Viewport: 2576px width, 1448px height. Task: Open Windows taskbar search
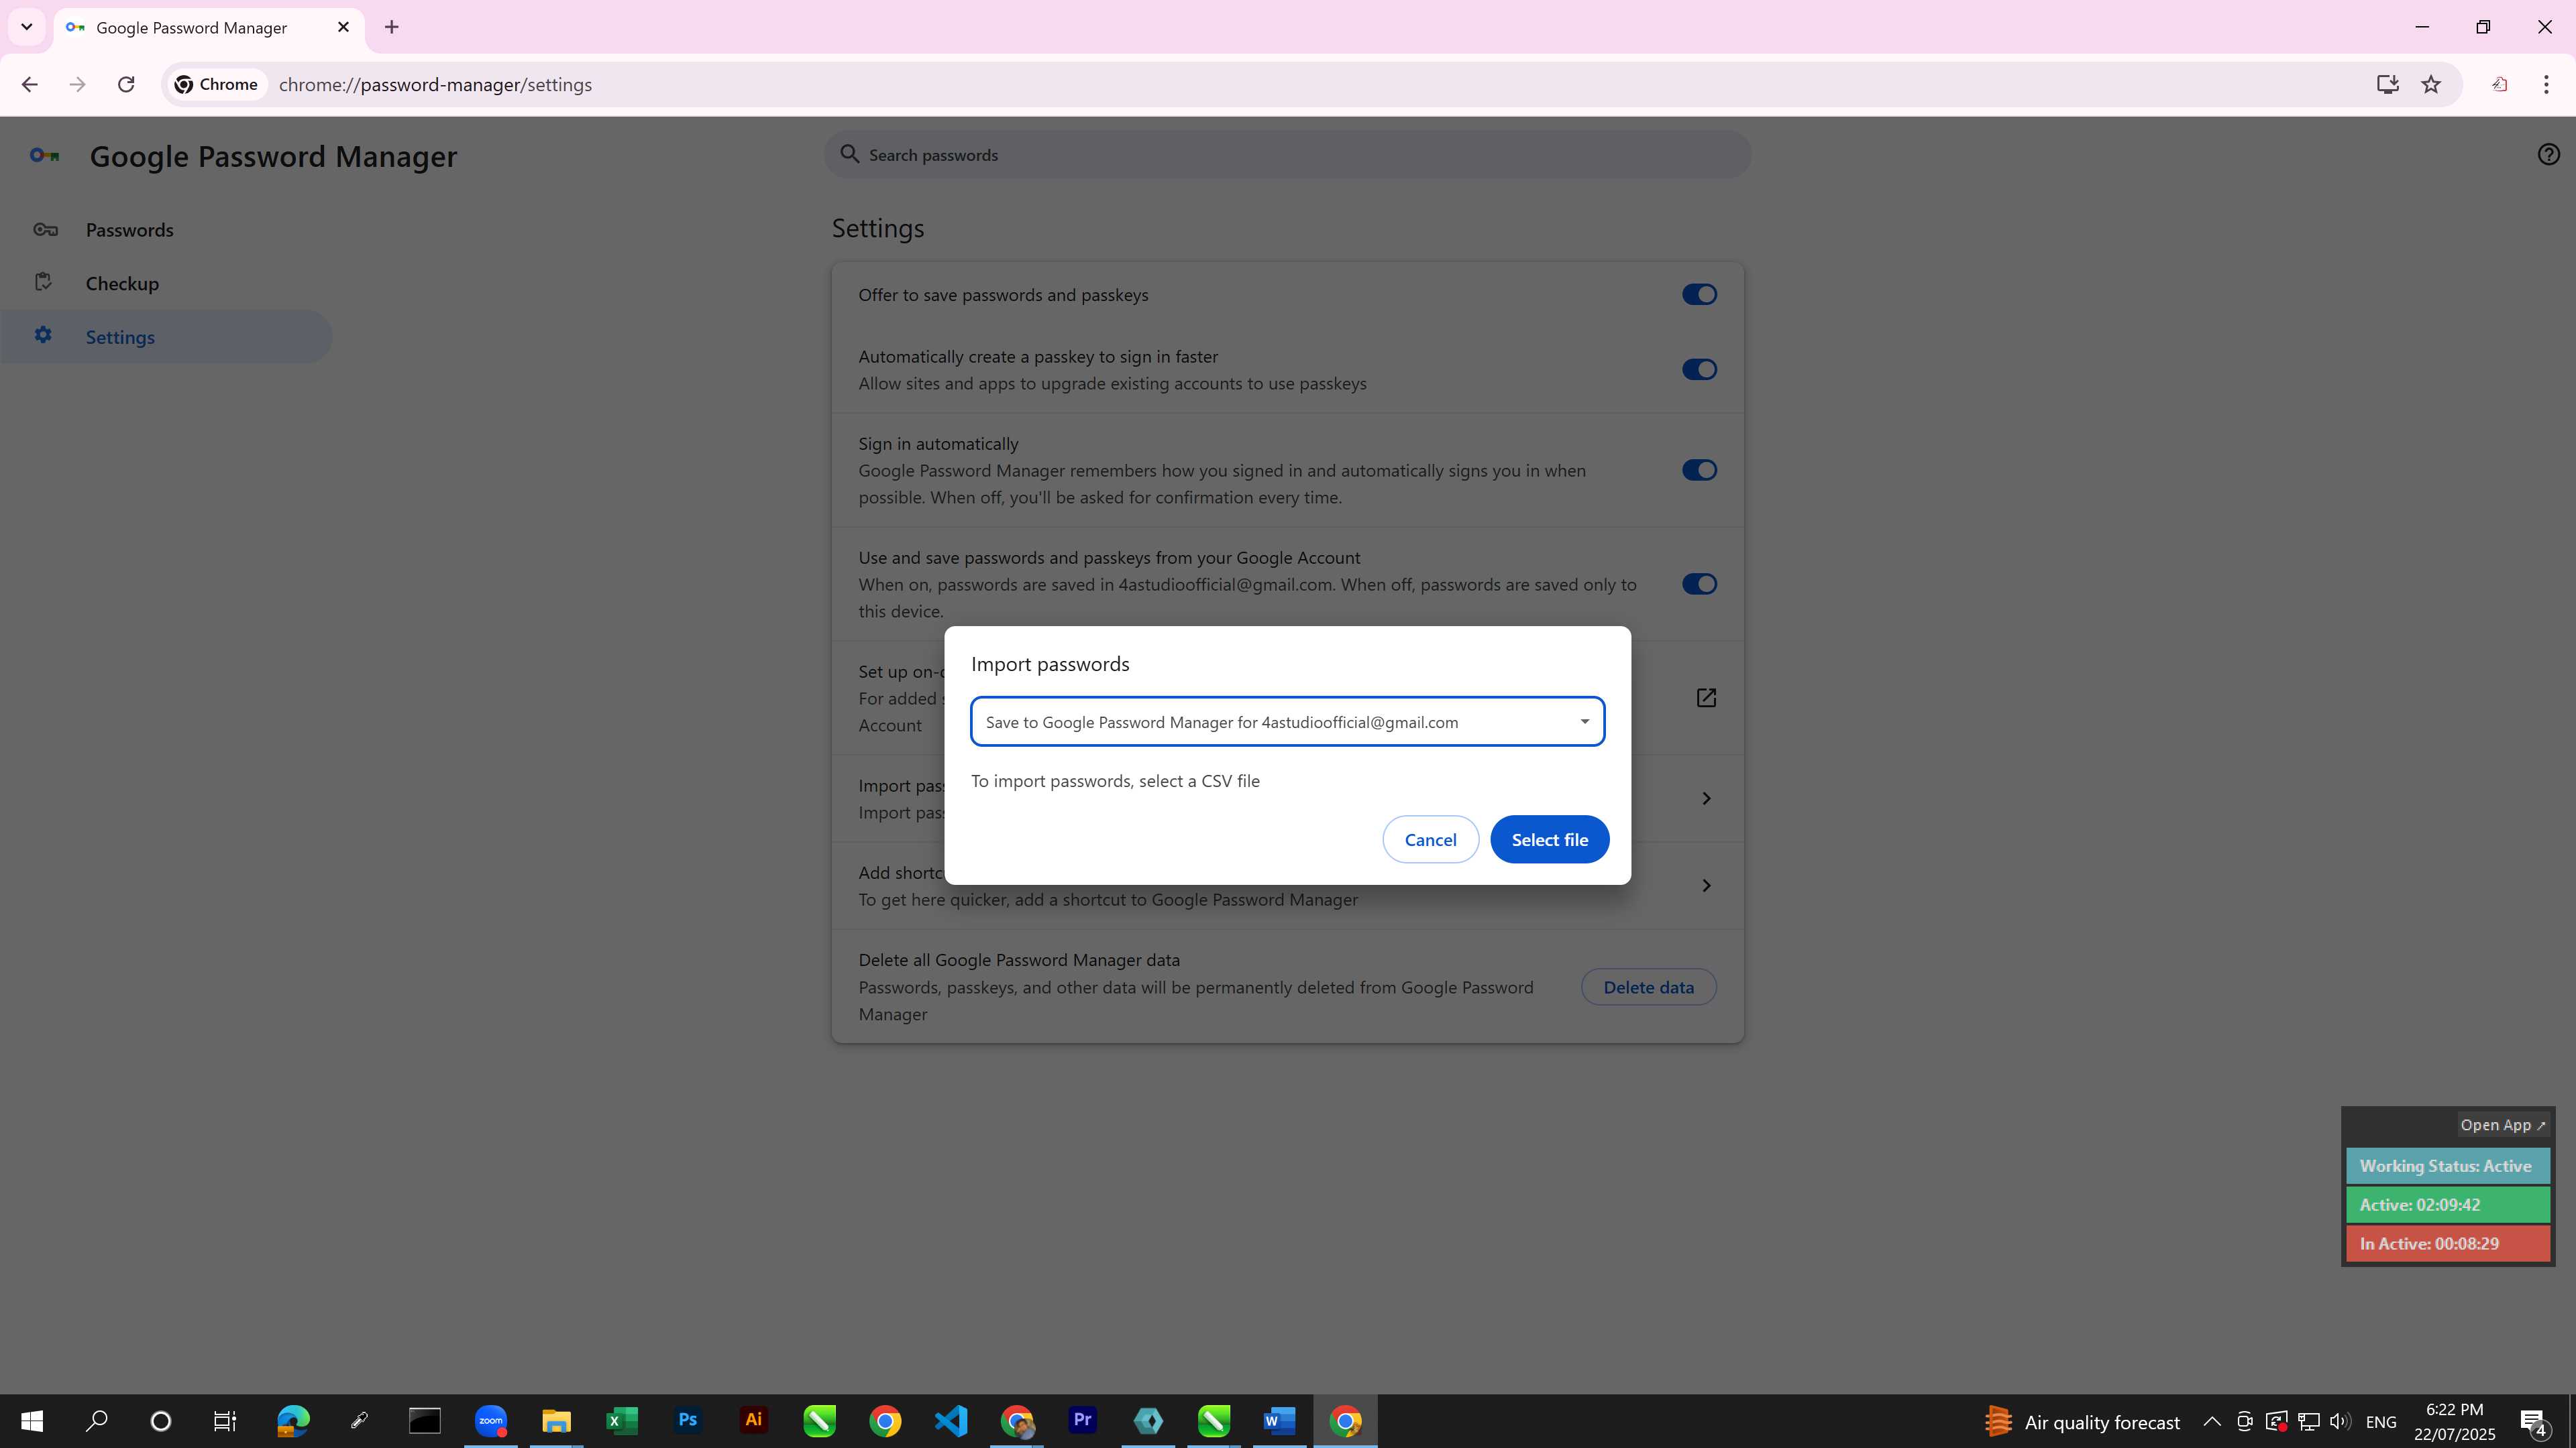[96, 1421]
